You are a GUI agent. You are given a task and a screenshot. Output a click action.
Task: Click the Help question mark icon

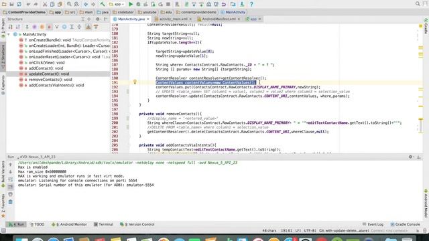[251, 4]
